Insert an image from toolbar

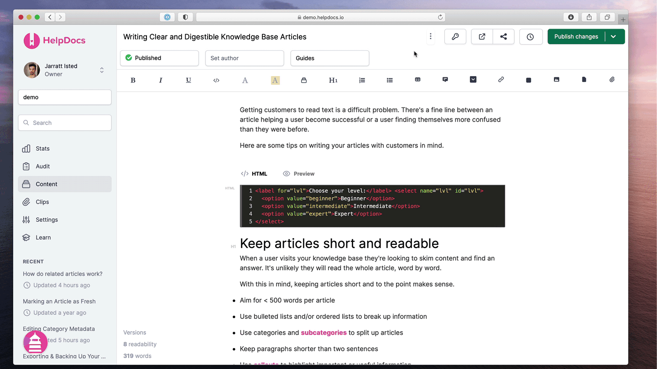point(556,80)
